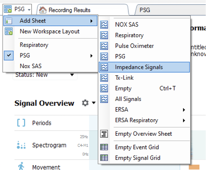Screen dimensions: 206x170
Task: Click the Periods brackets icon
Action: (x=21, y=123)
